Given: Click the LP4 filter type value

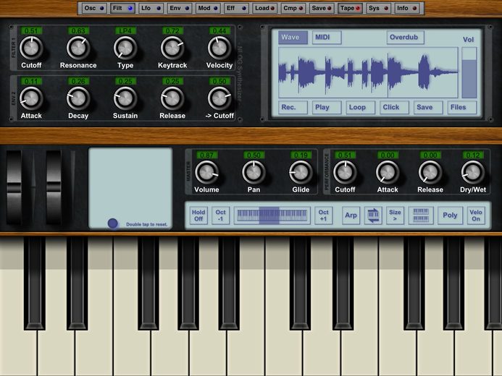Looking at the screenshot, I should point(125,31).
